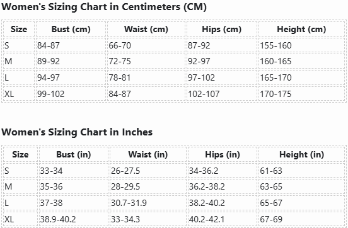Click the 97-102 hips cell
This screenshot has height=228, width=348.
coord(221,77)
